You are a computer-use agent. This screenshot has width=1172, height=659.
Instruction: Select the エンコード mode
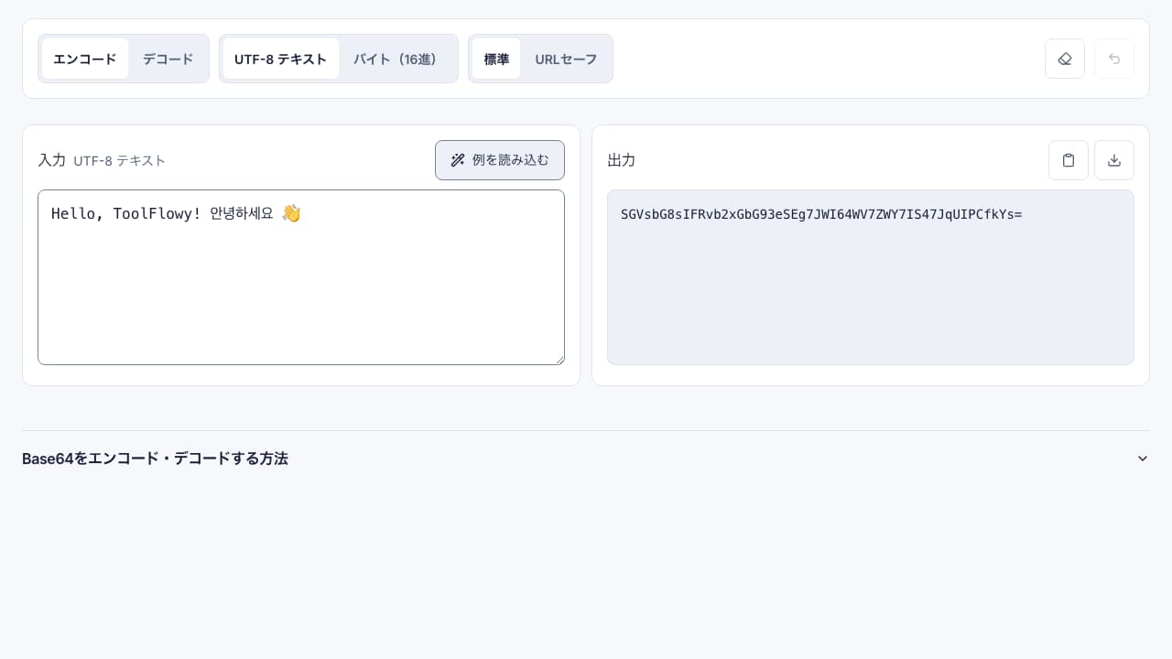85,59
